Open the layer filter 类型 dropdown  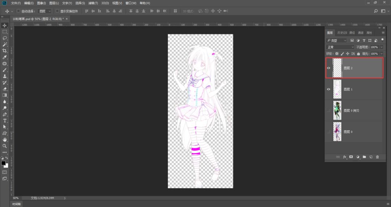click(337, 40)
